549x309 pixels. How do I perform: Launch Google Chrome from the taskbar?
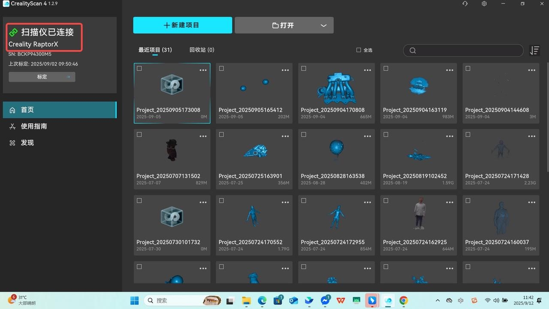[403, 300]
